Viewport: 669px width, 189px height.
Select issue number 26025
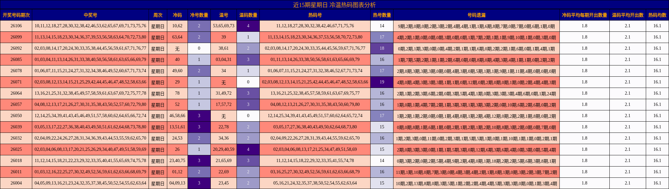pyautogui.click(x=16, y=150)
